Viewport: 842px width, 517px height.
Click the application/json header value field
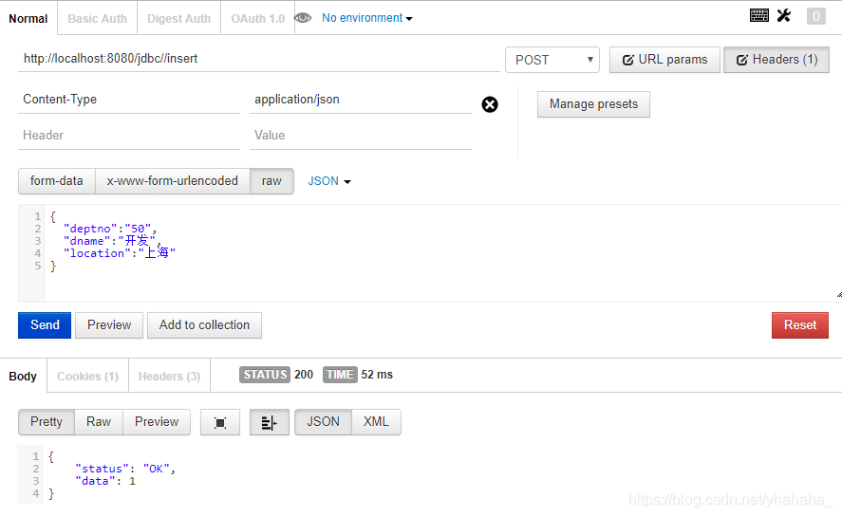[361, 100]
